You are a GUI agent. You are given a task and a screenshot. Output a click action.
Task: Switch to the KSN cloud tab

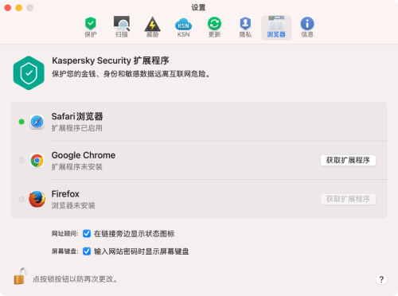183,27
